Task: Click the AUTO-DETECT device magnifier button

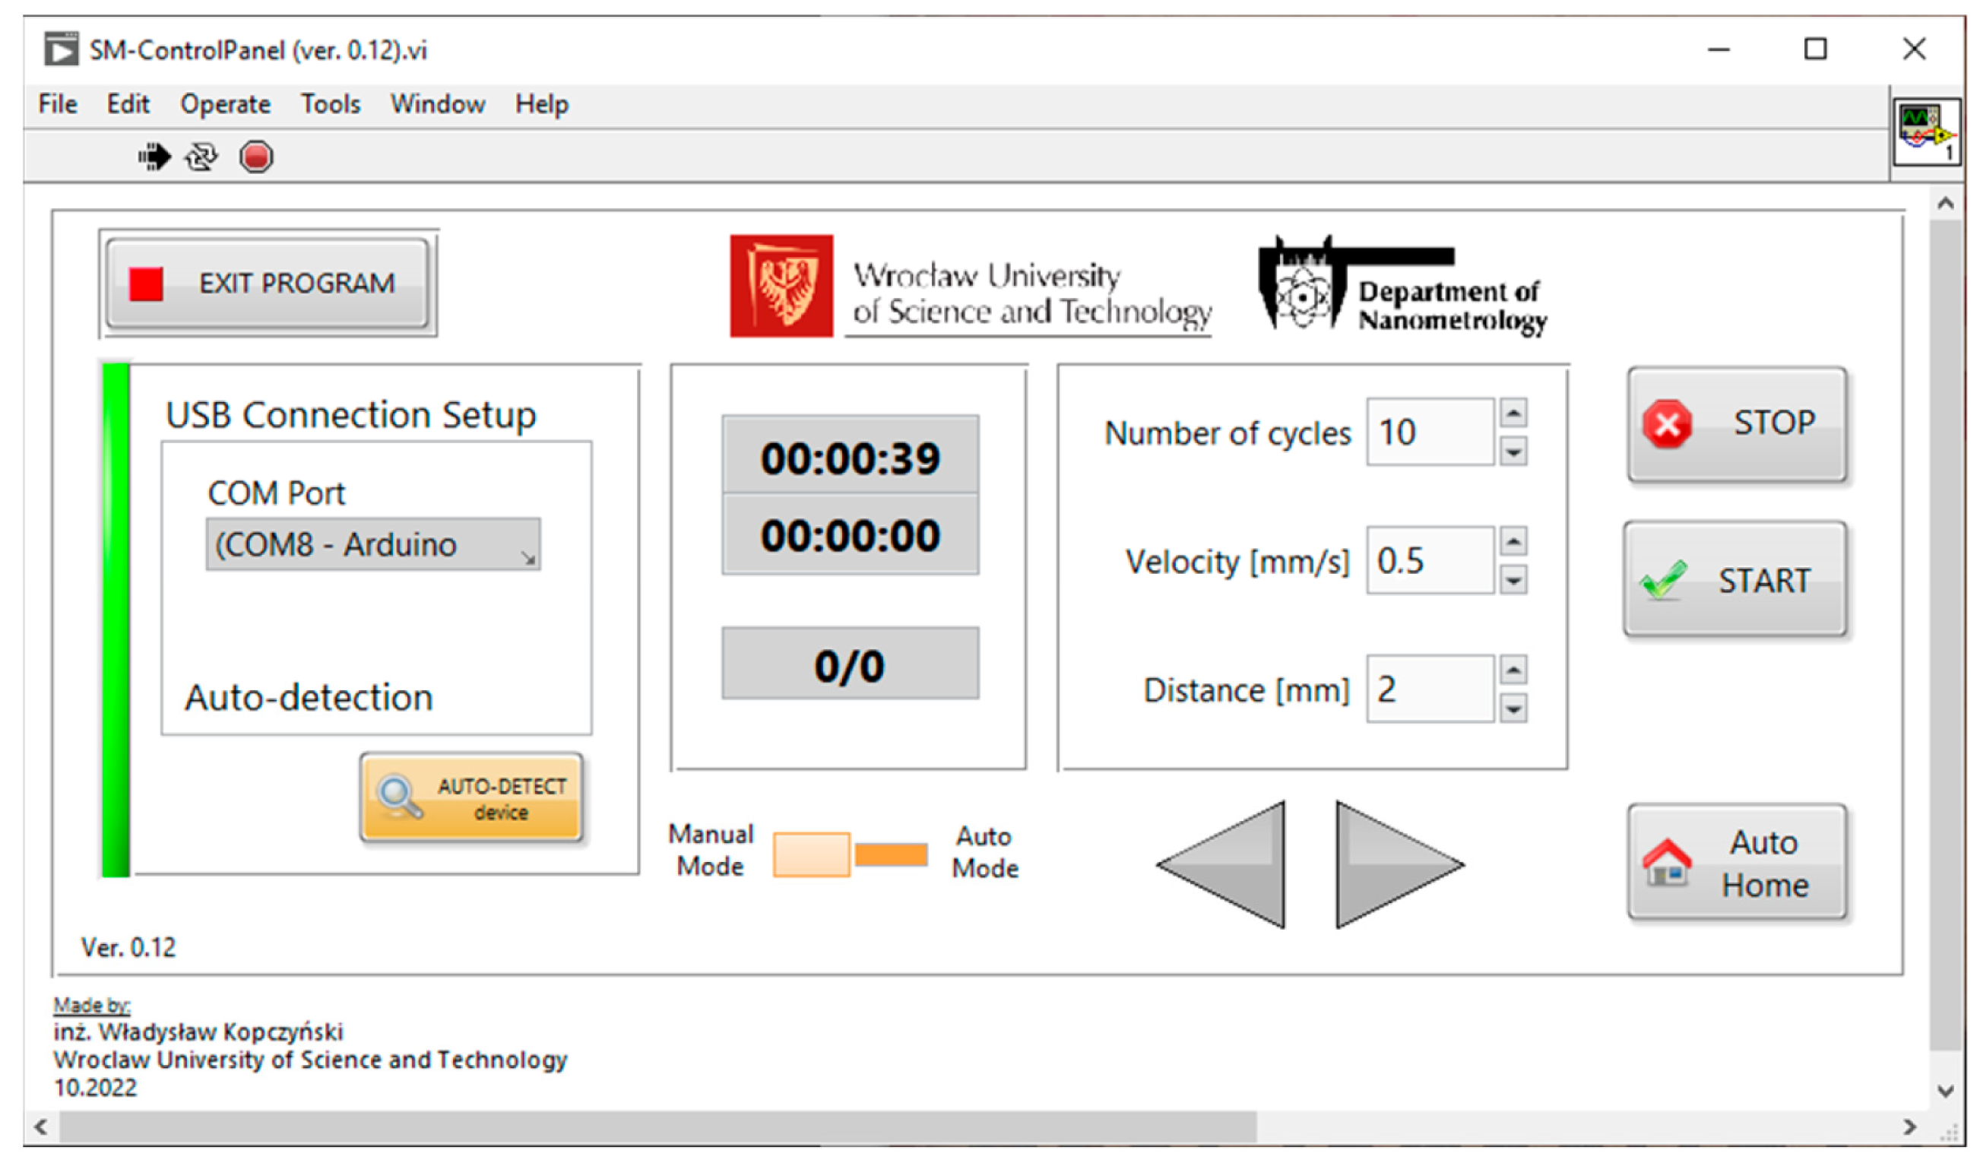Action: (471, 798)
